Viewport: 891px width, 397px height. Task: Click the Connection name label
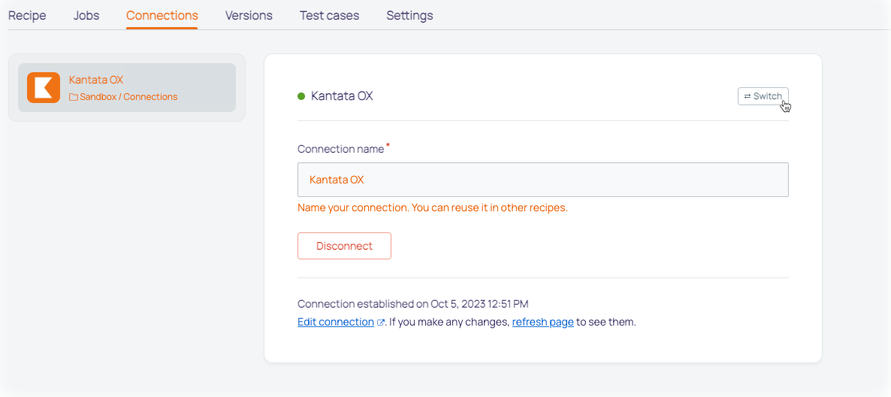click(341, 149)
